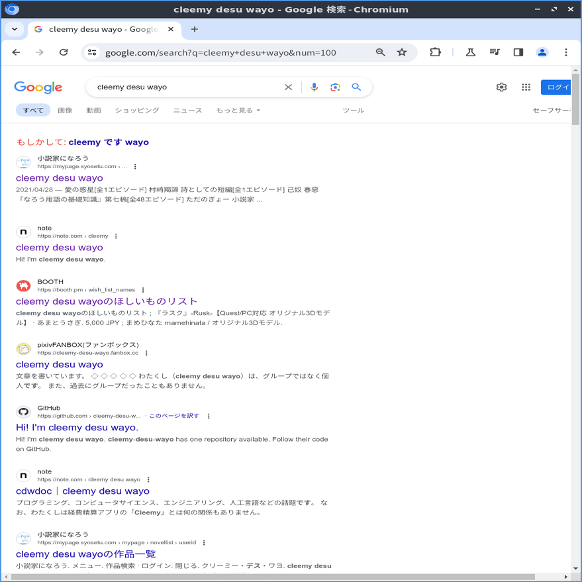Open cleemy desu wayoの作品一覧 link
582x582 pixels.
pyautogui.click(x=85, y=554)
